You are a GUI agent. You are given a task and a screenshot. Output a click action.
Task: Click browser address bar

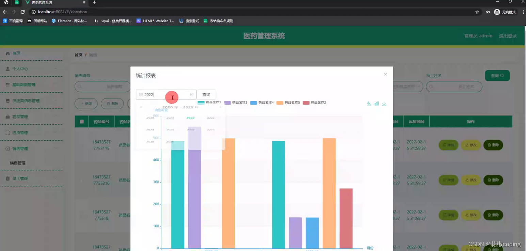point(252,12)
